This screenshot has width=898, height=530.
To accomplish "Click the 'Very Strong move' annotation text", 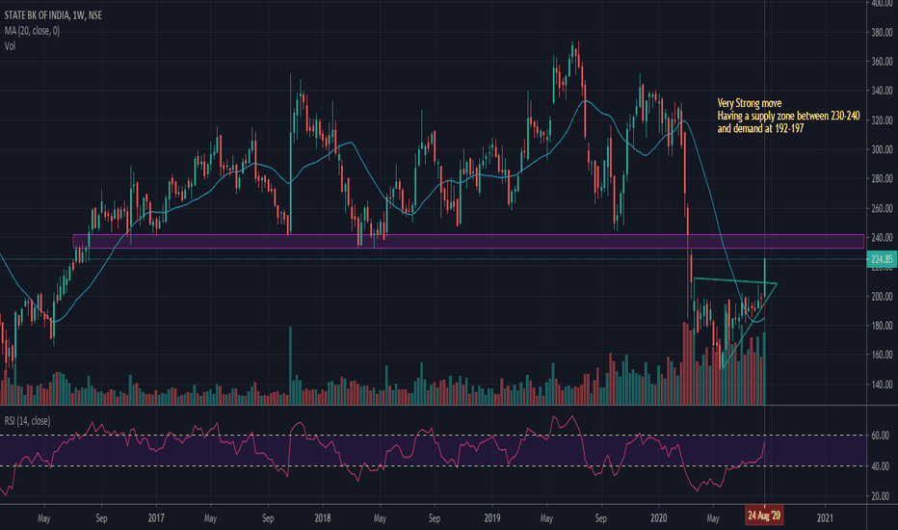I will [x=749, y=104].
